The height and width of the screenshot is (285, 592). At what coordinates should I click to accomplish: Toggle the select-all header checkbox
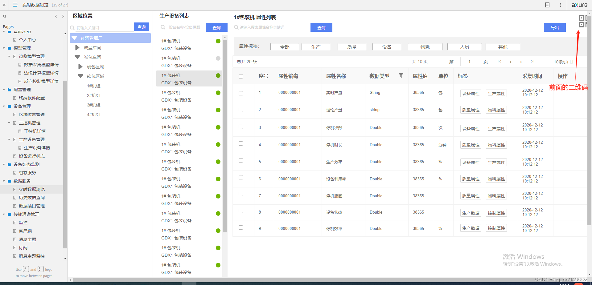(x=241, y=76)
